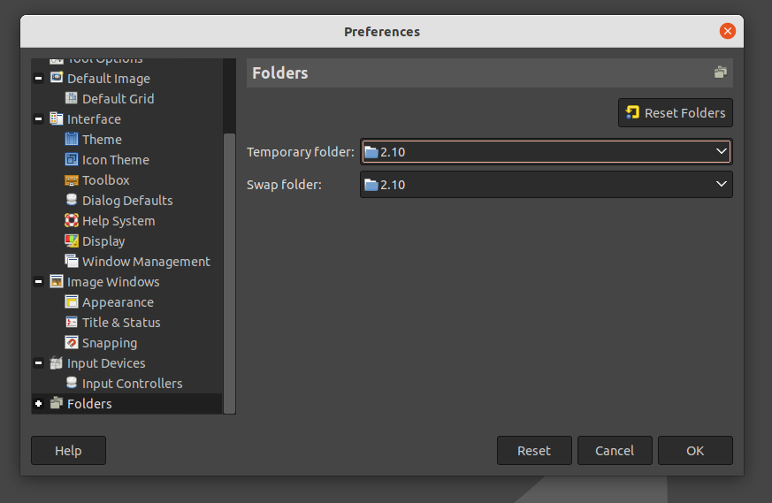
Task: Open the Temporary folder dropdown
Action: coord(546,152)
